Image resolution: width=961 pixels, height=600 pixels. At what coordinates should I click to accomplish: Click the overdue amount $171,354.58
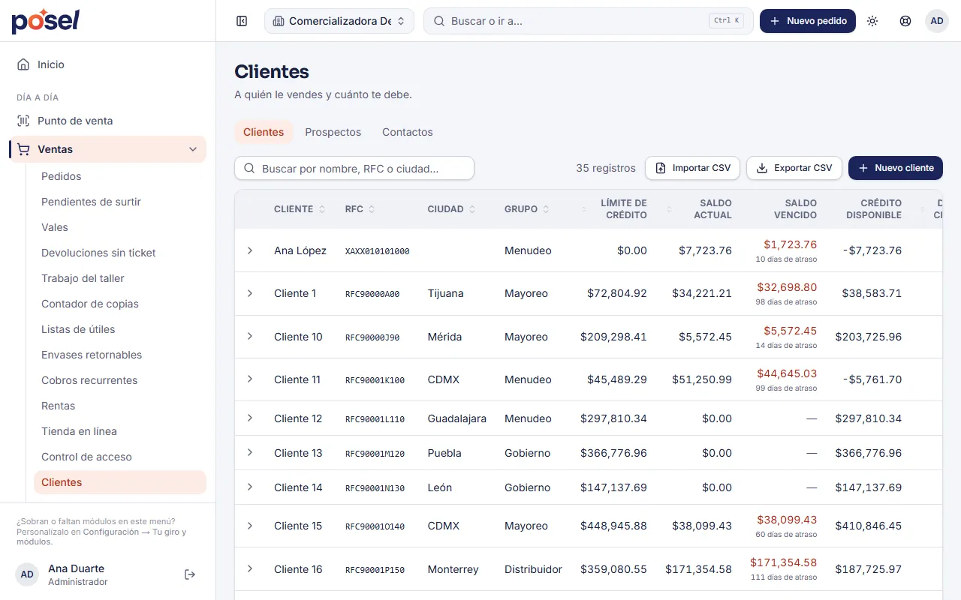783,562
